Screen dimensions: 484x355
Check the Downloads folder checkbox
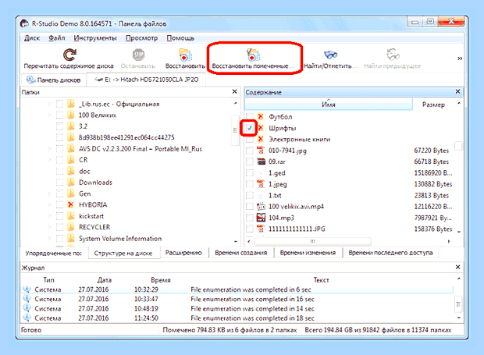(x=59, y=183)
